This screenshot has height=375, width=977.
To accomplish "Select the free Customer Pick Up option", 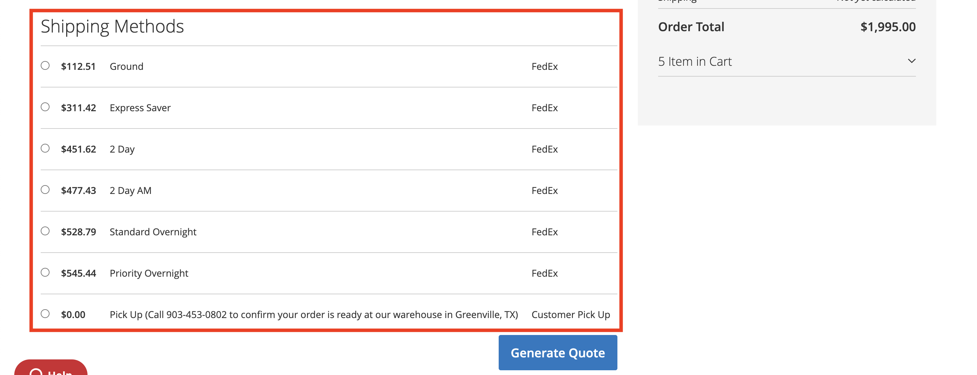I will [45, 314].
